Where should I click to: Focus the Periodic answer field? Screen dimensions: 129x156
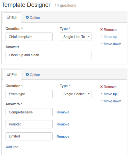(29, 124)
